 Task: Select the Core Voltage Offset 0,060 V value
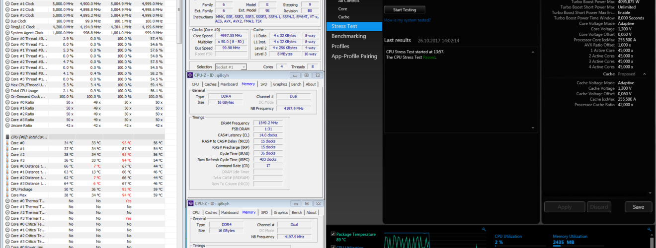click(625, 34)
